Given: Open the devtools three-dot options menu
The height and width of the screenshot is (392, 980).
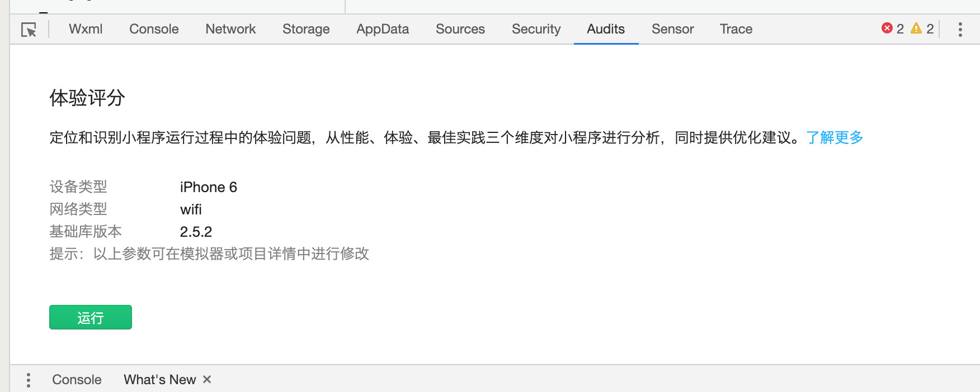Looking at the screenshot, I should pos(960,30).
